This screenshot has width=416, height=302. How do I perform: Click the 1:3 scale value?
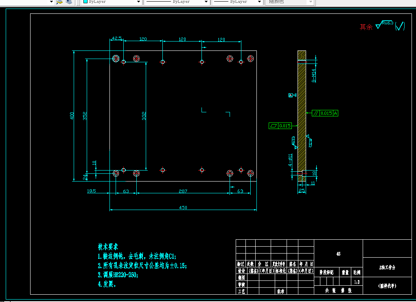(357, 282)
